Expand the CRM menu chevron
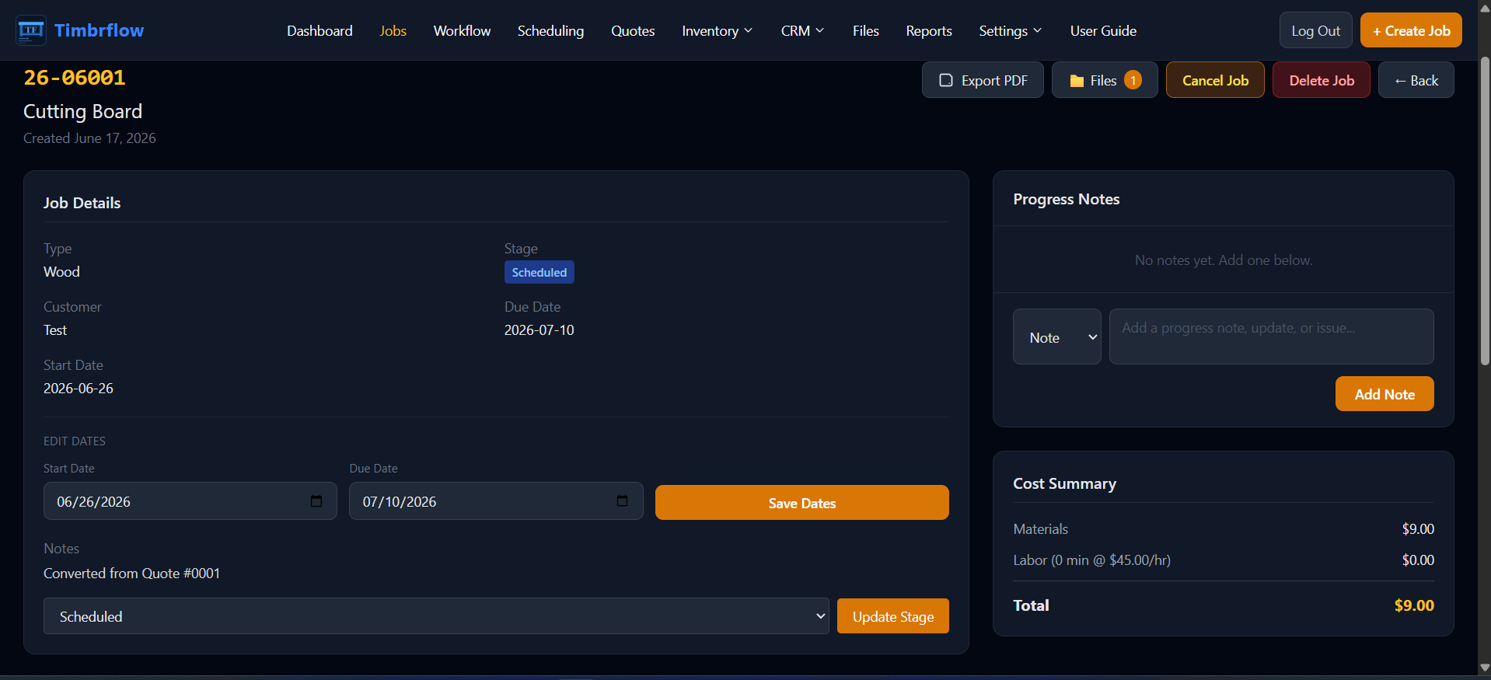Image resolution: width=1491 pixels, height=680 pixels. pos(819,30)
